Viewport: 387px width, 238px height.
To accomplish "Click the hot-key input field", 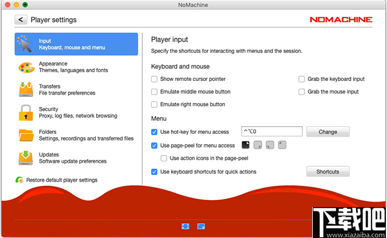I will [x=272, y=131].
